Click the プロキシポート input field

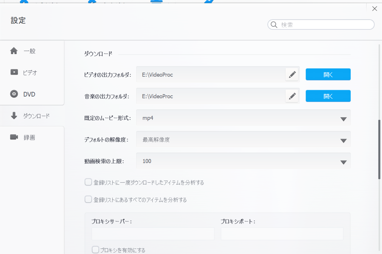tap(282, 234)
